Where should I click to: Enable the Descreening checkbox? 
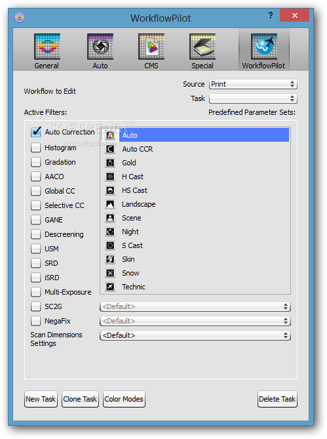[36, 234]
